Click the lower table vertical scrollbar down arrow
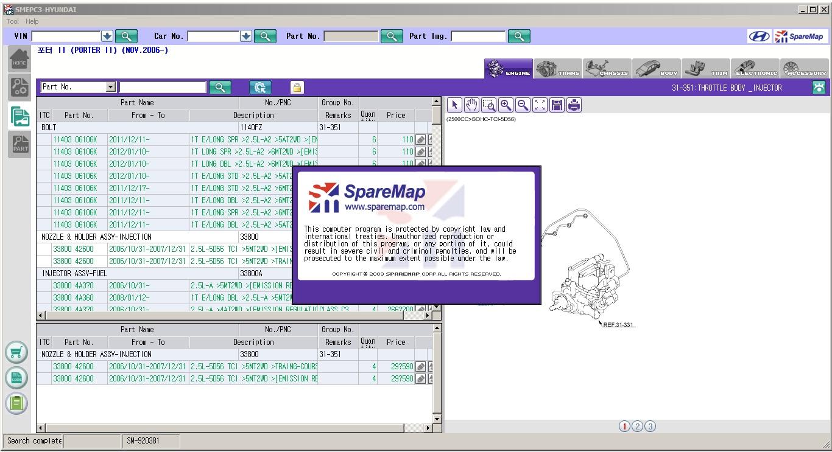The image size is (832, 452). point(437,419)
